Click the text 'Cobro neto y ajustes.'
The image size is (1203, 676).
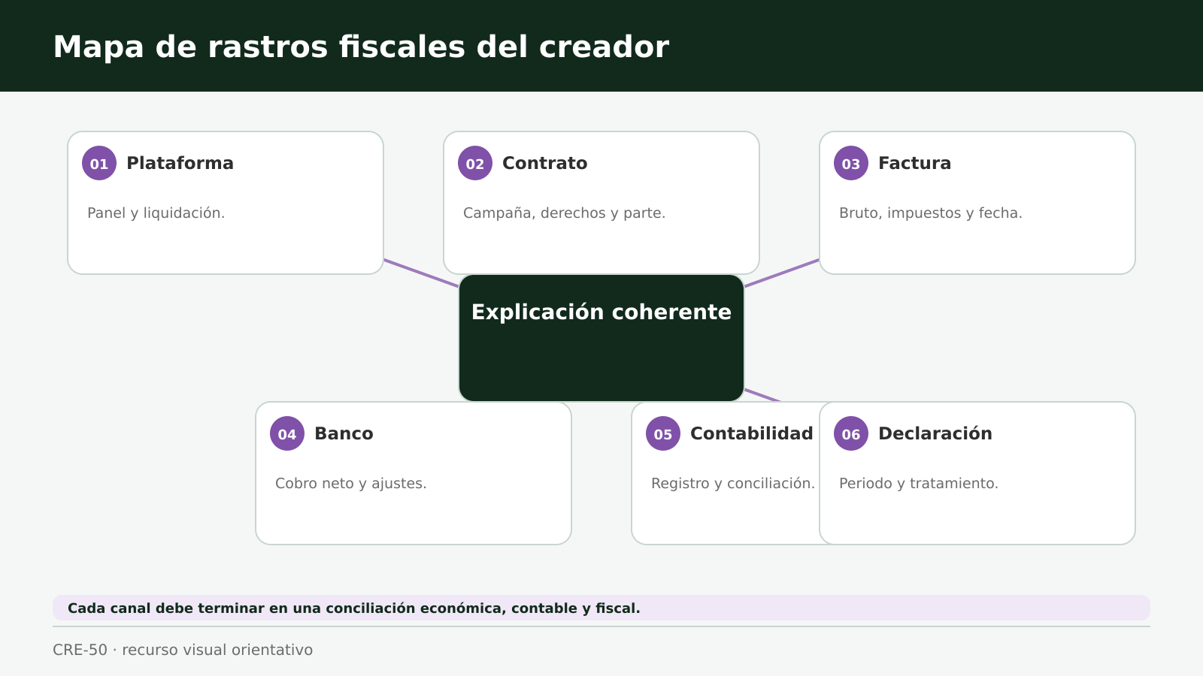(350, 483)
